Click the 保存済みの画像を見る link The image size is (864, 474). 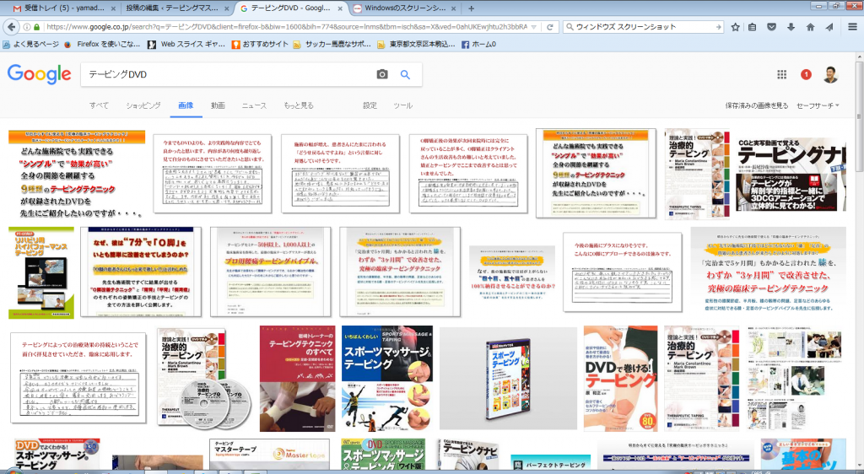coord(756,105)
